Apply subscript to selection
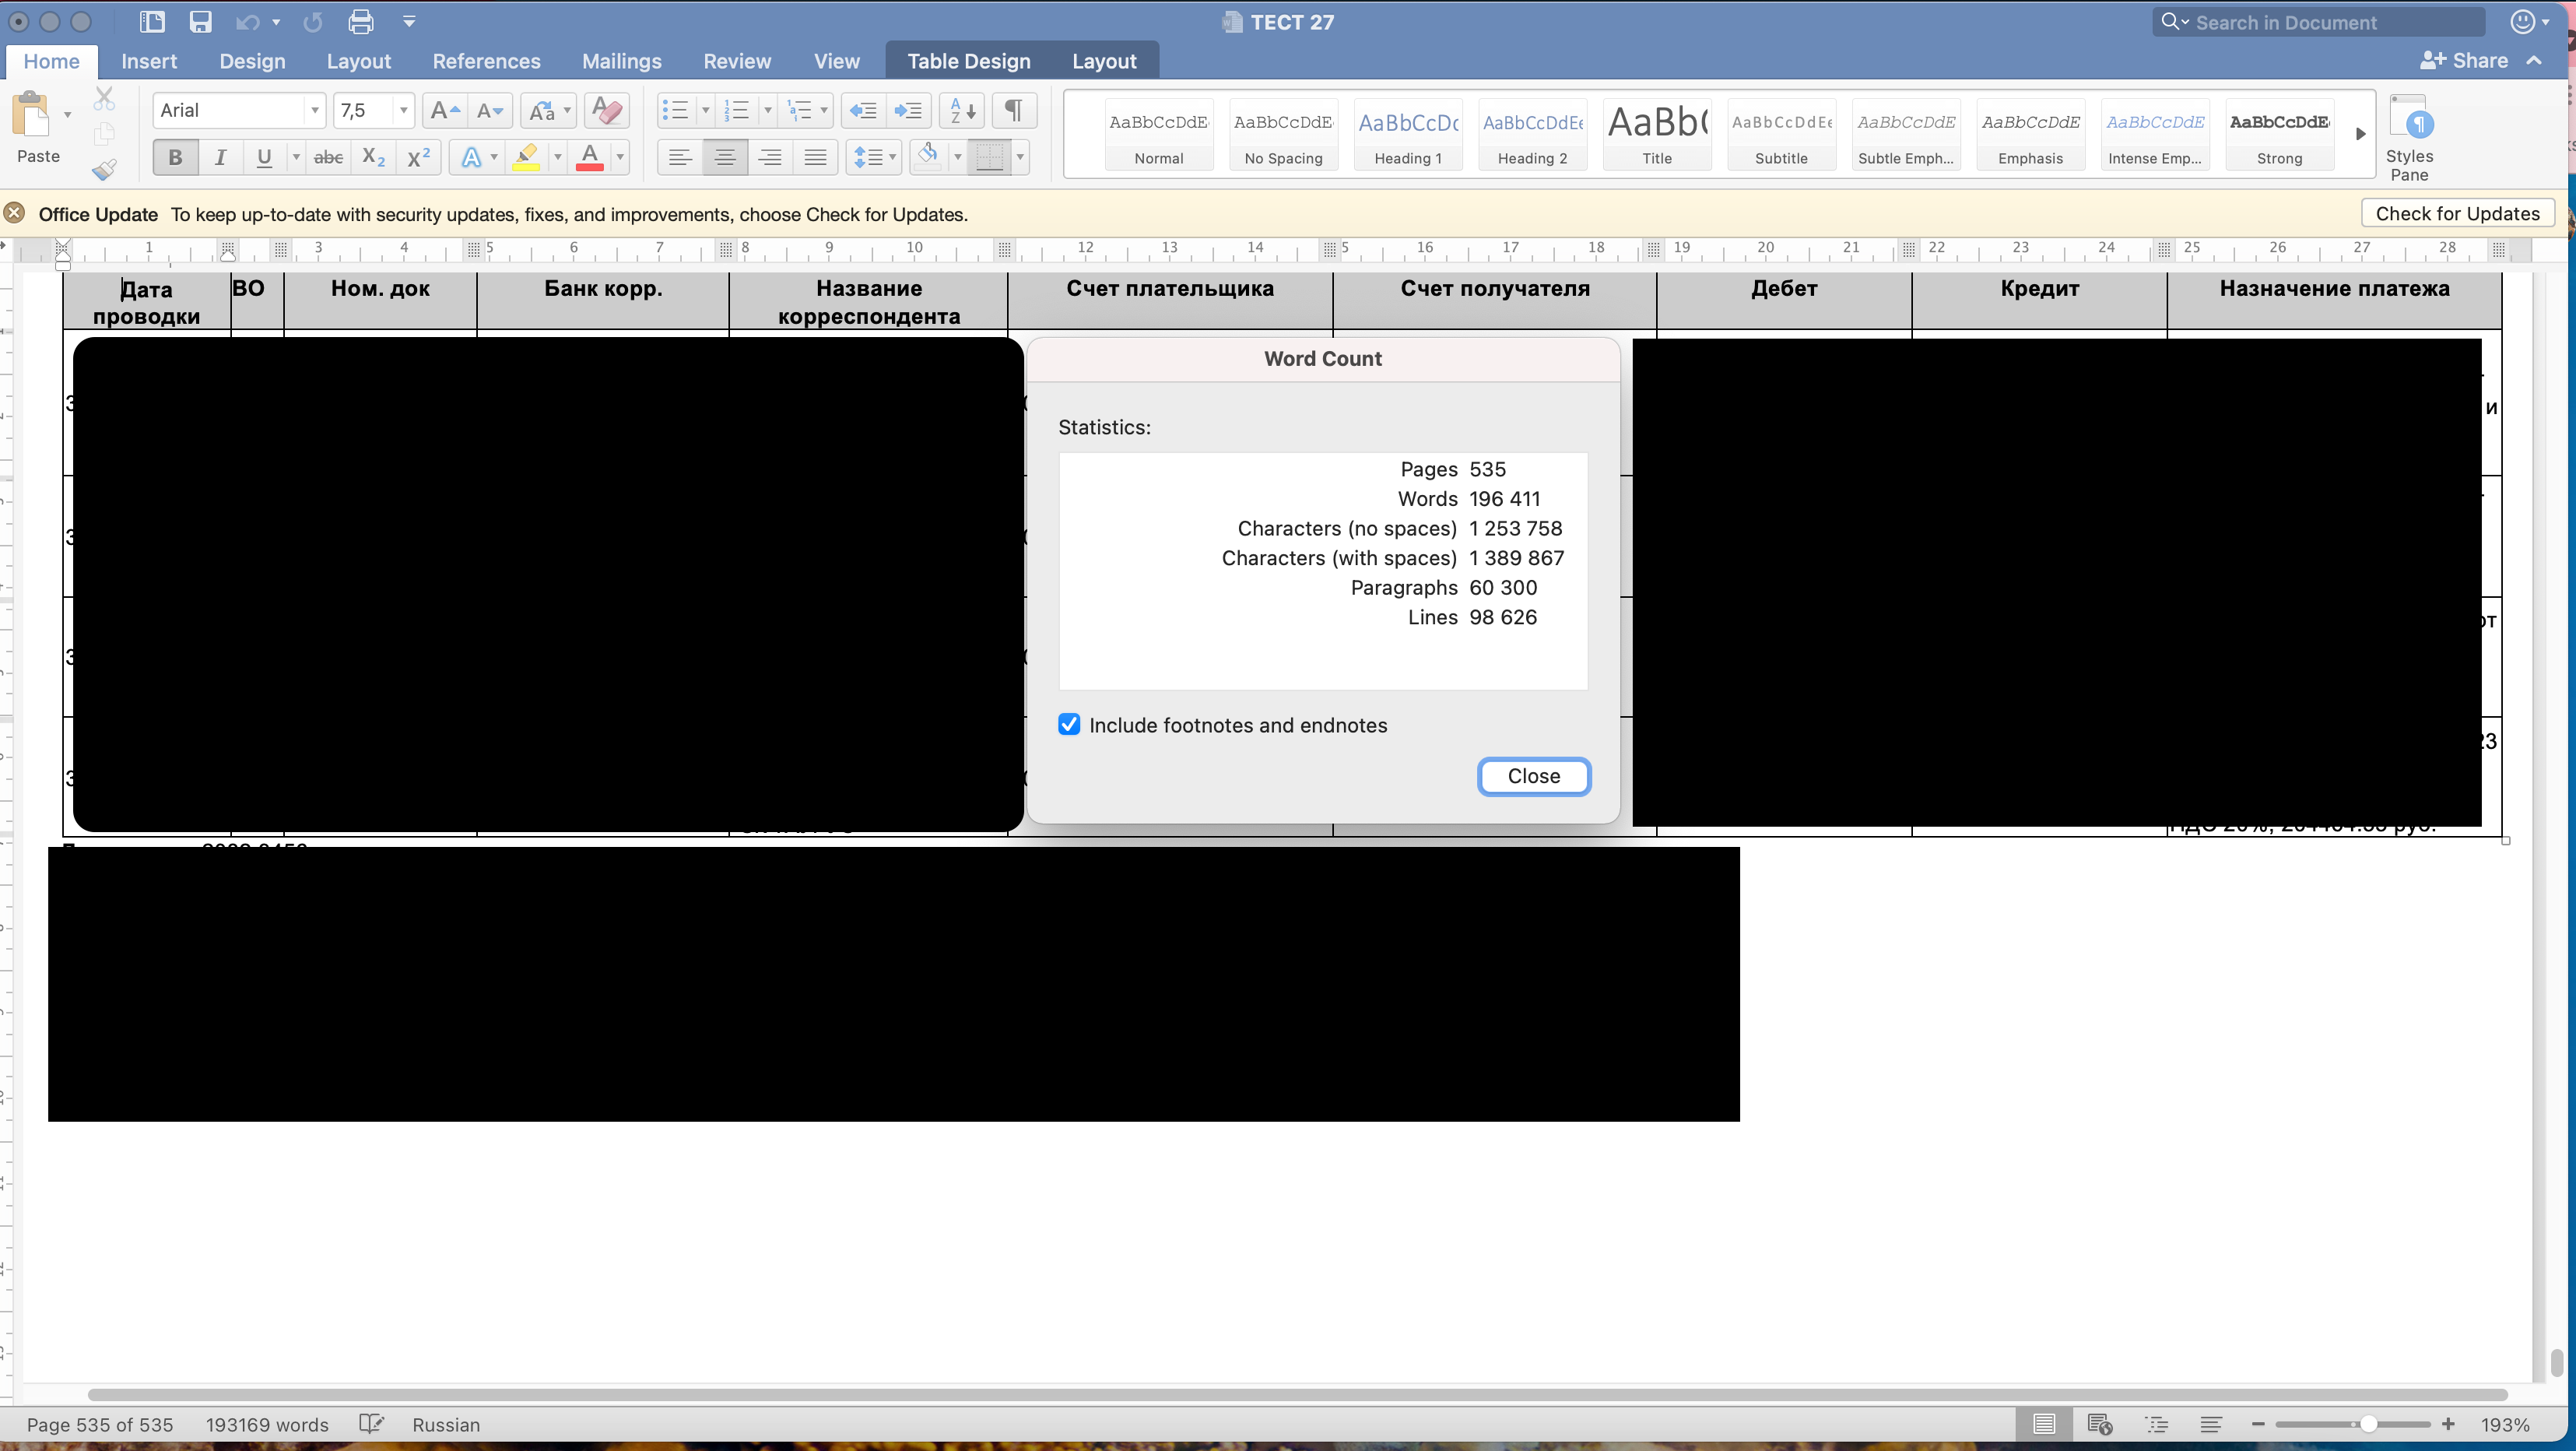 372,156
